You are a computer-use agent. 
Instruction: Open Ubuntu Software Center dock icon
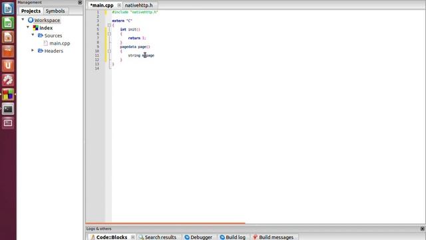click(x=8, y=51)
